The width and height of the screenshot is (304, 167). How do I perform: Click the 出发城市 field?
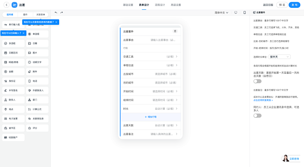[x=151, y=74]
